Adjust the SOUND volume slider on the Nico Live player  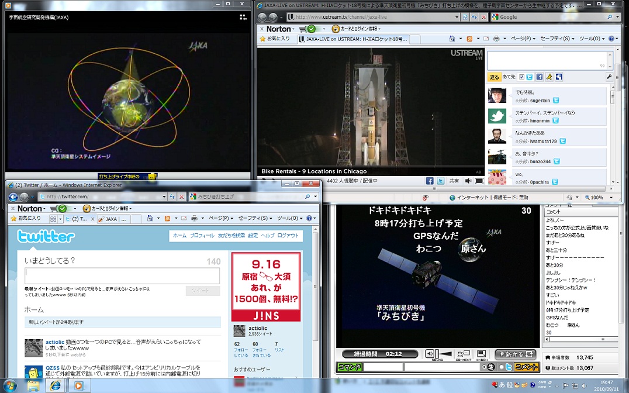coord(444,354)
